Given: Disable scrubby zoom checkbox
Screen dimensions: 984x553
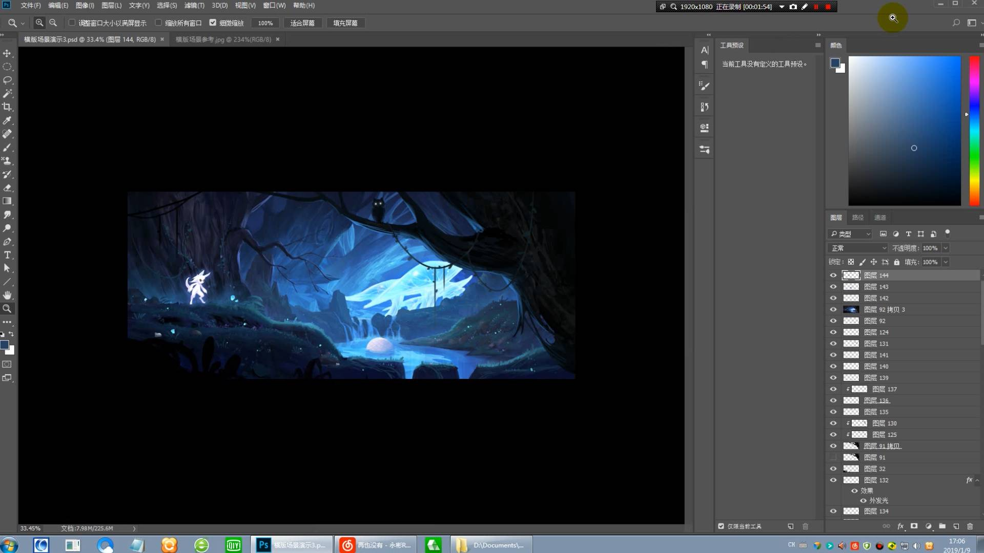Looking at the screenshot, I should [x=213, y=23].
